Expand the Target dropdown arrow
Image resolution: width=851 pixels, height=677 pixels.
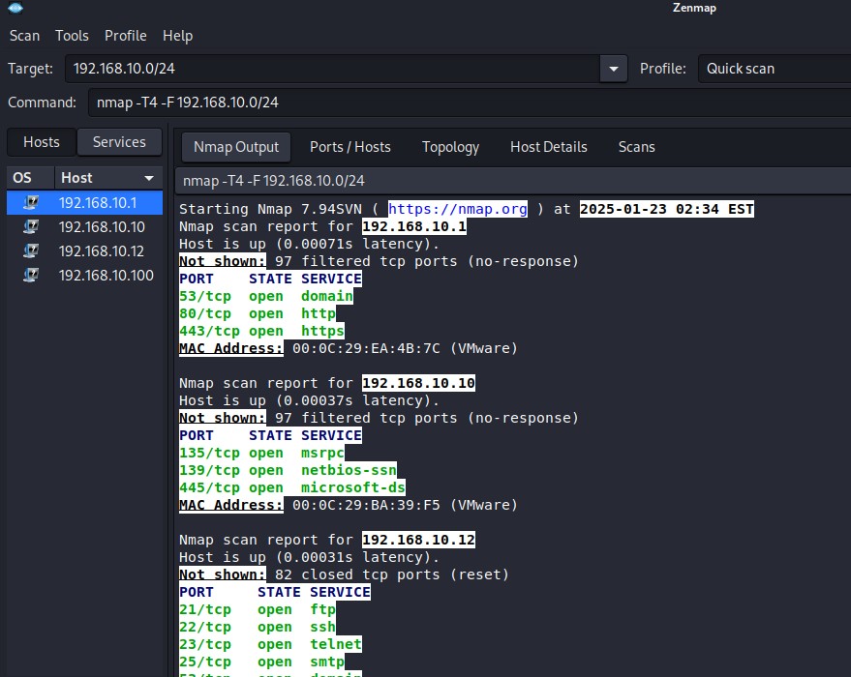point(613,69)
